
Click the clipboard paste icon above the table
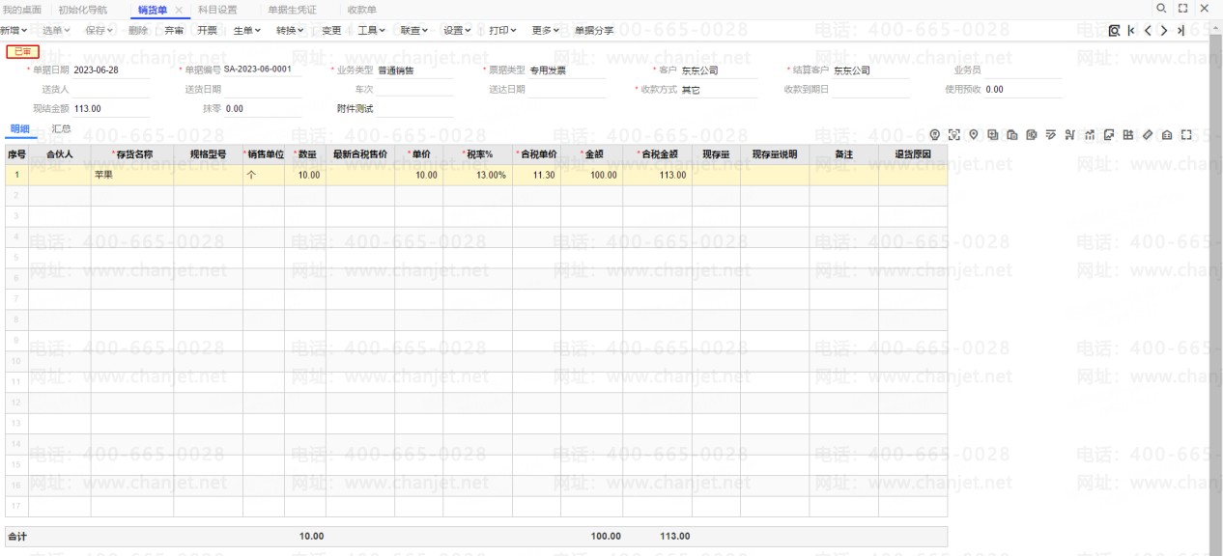click(x=1012, y=135)
